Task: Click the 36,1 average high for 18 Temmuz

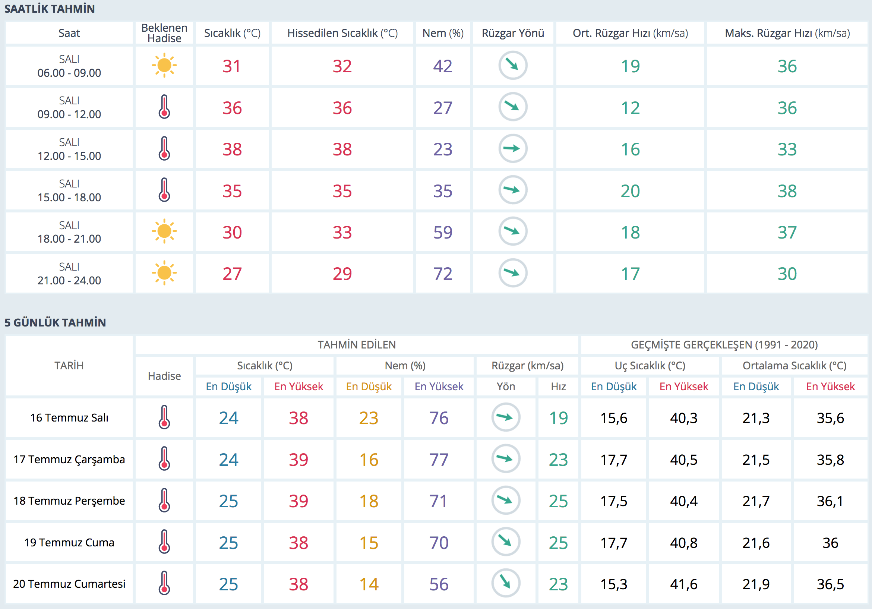Action: click(x=830, y=501)
